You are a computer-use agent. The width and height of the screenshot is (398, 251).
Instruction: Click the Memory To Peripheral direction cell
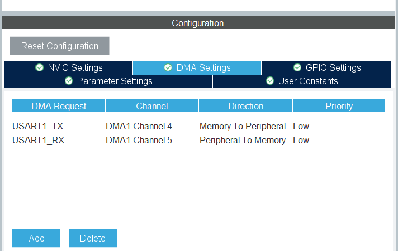(245, 126)
